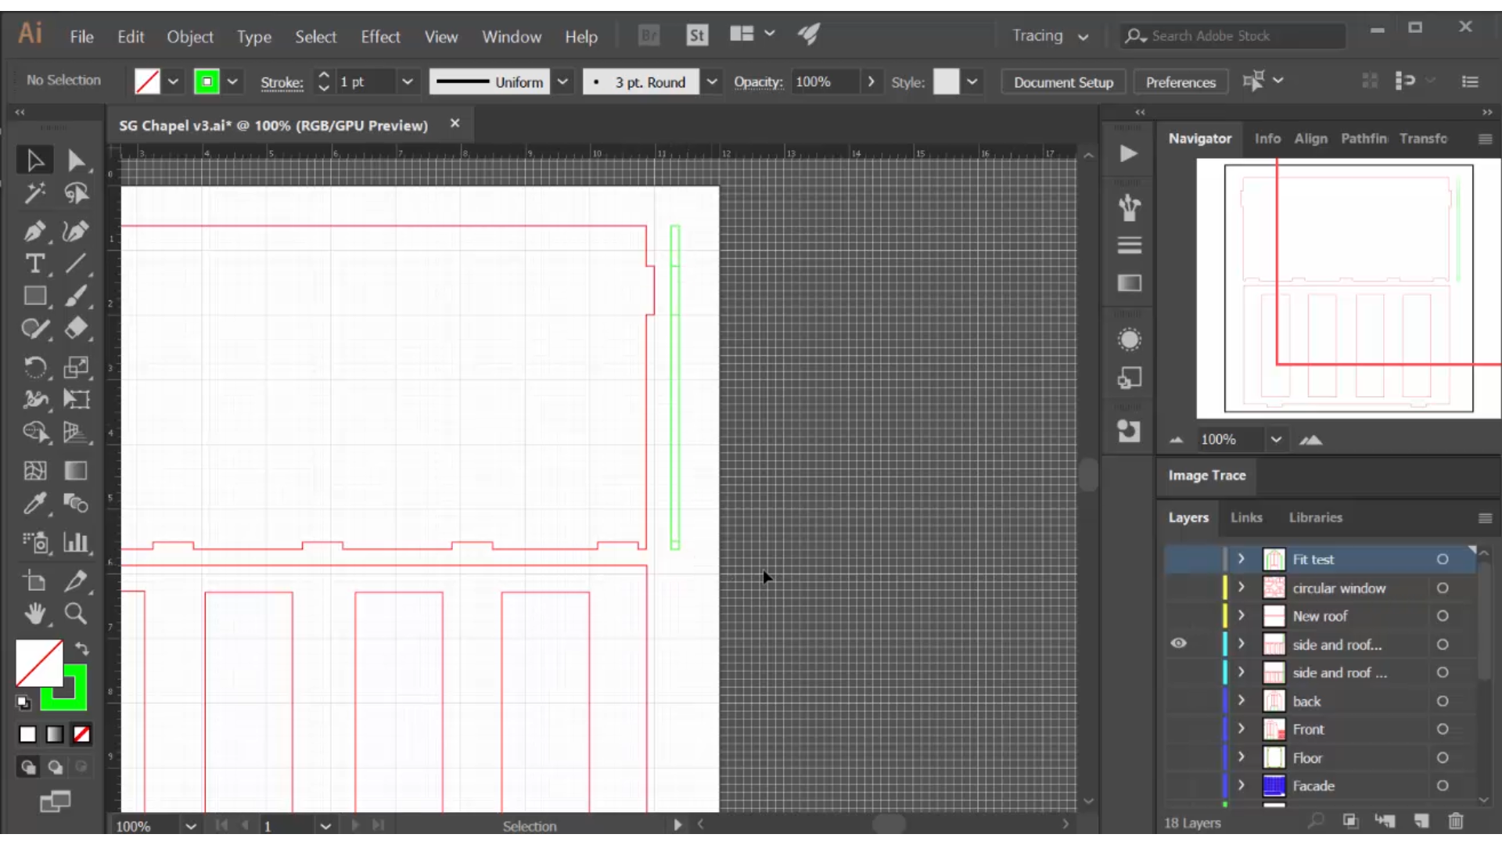Image resolution: width=1502 pixels, height=845 pixels.
Task: Toggle visibility of side and roof layer
Action: tap(1178, 644)
